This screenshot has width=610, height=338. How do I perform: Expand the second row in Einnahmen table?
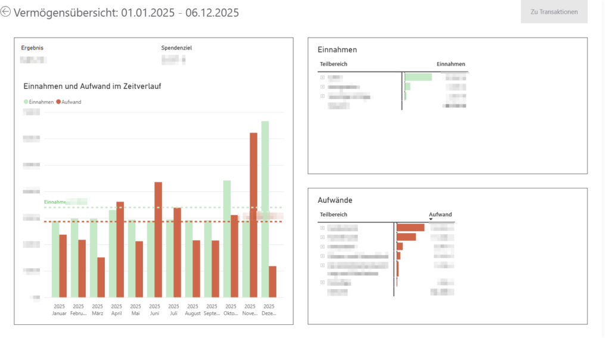coord(322,87)
